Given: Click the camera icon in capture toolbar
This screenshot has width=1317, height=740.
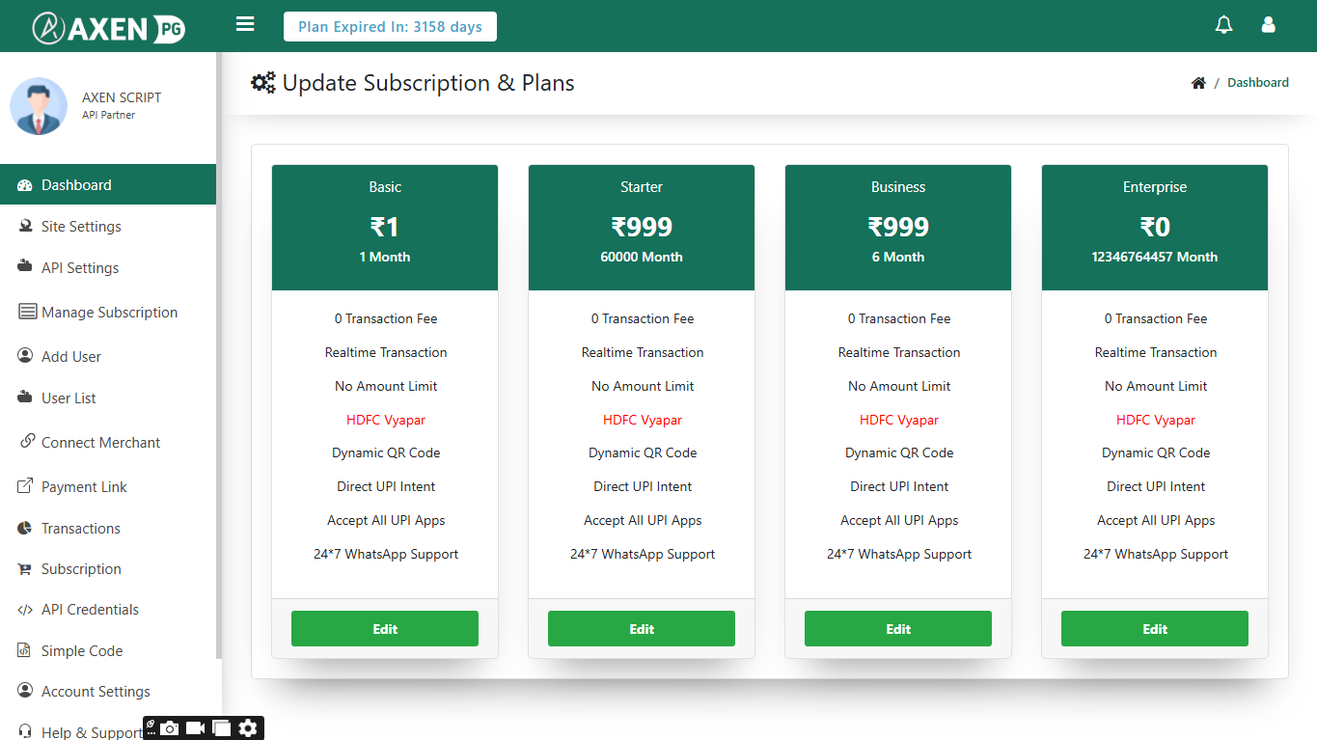Looking at the screenshot, I should coord(170,728).
